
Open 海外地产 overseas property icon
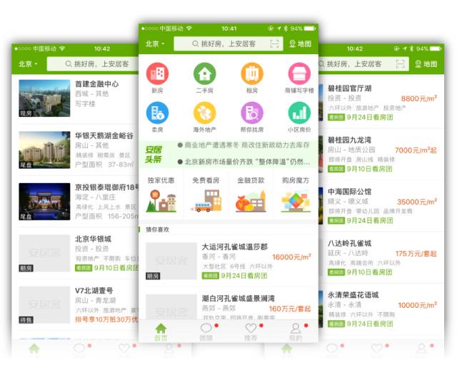[205, 113]
